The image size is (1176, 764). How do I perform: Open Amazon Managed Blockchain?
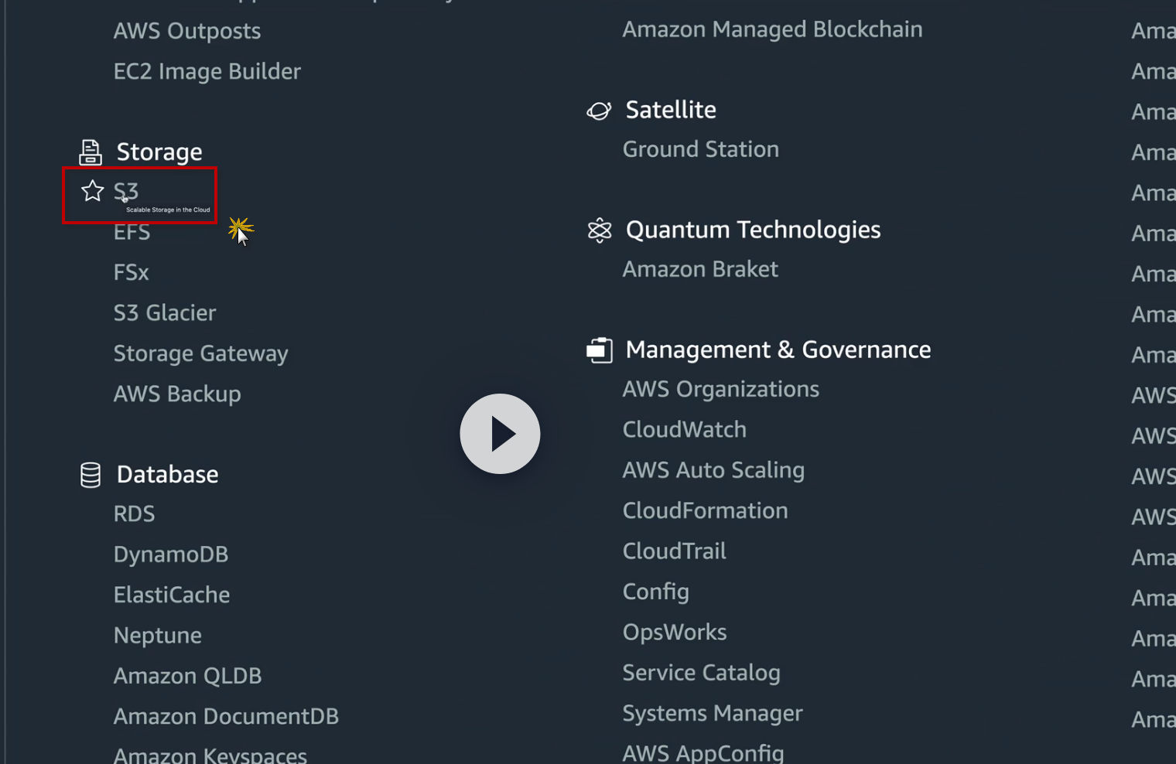[771, 29]
